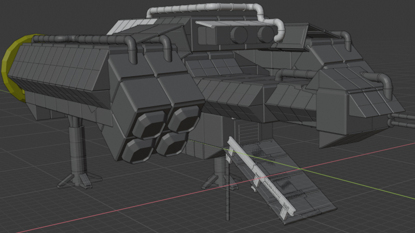Select the lower-right engine nozzle in the cluster

pos(172,144)
